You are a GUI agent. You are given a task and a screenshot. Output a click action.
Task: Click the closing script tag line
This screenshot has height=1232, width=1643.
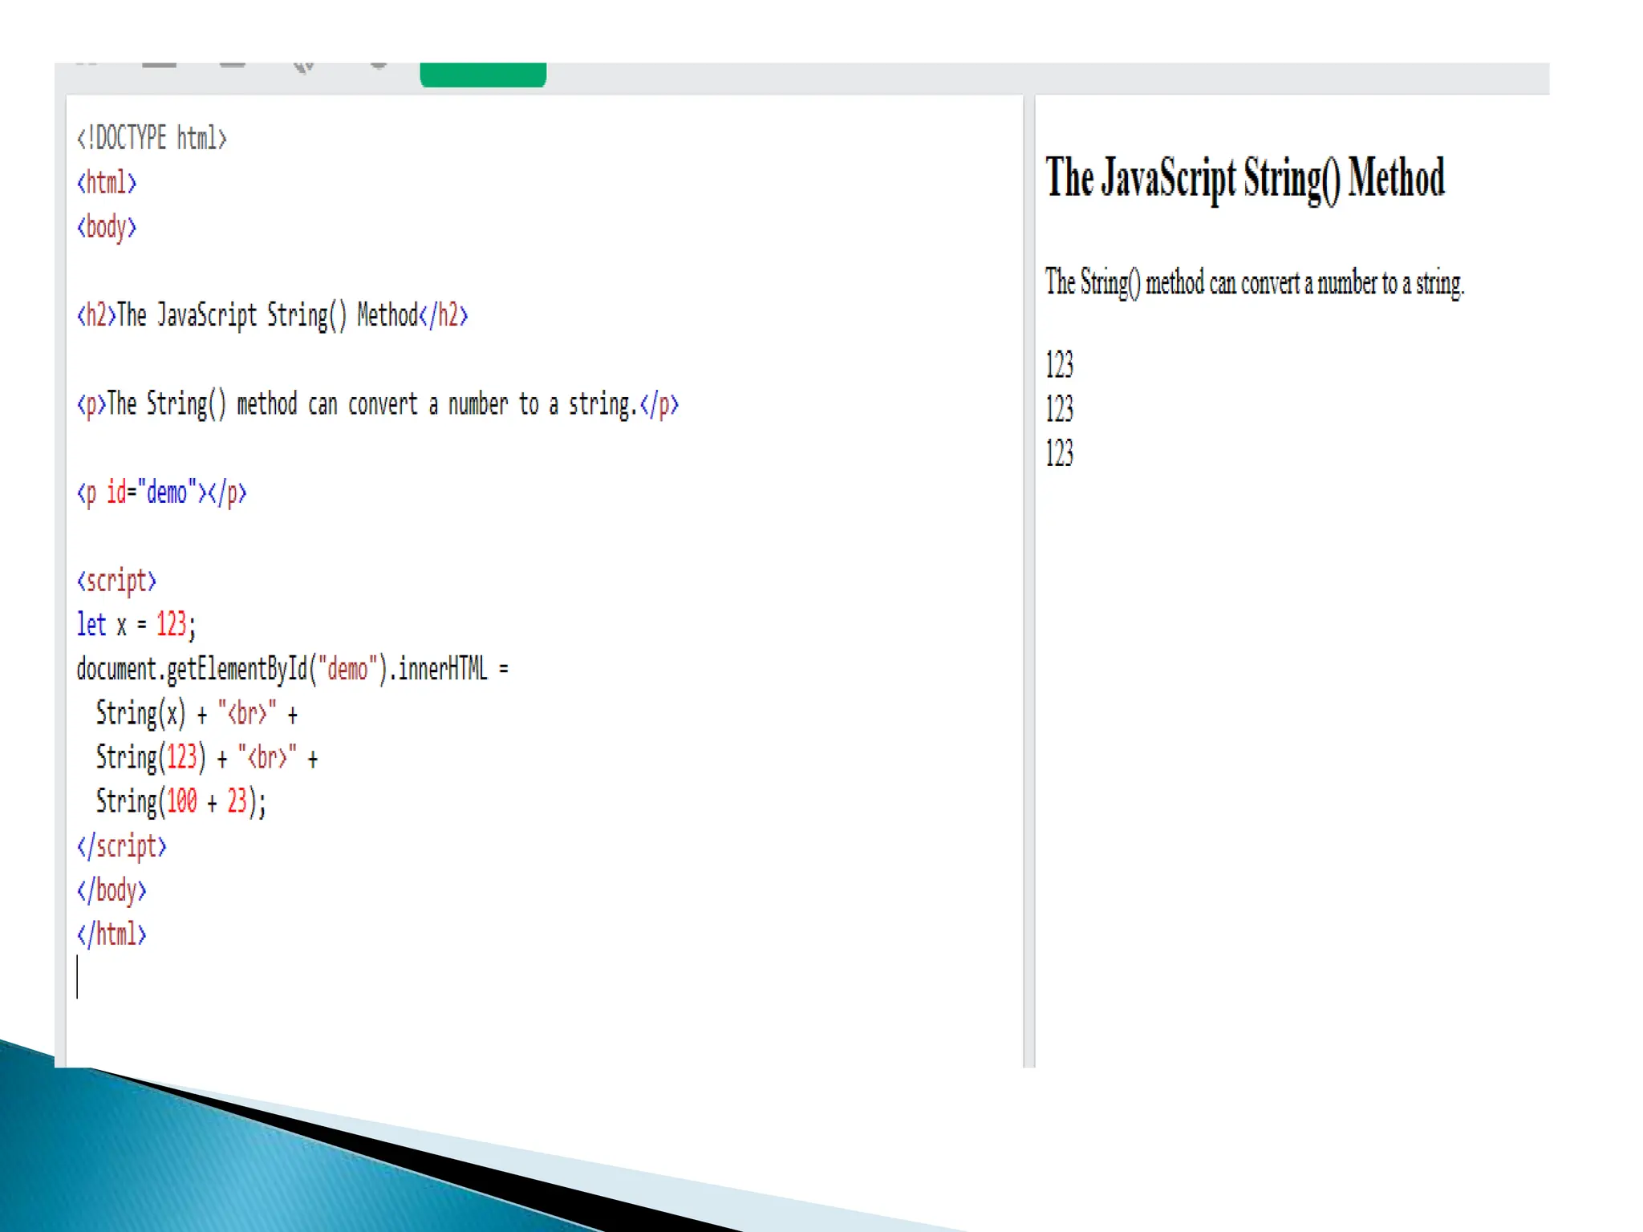[x=121, y=846]
